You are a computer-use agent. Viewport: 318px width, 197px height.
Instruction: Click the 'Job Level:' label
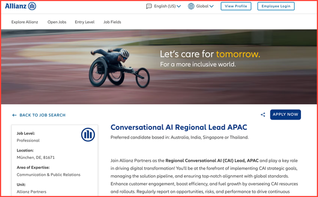(26, 133)
